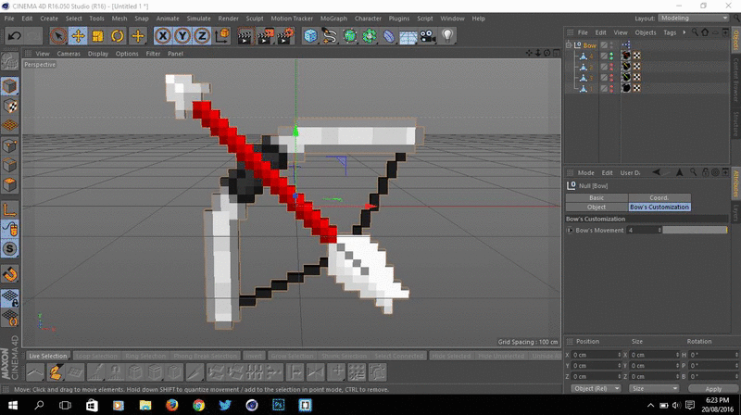Toggle visibility dots for object 3
Screen dimensions: 741x415
tap(611, 78)
